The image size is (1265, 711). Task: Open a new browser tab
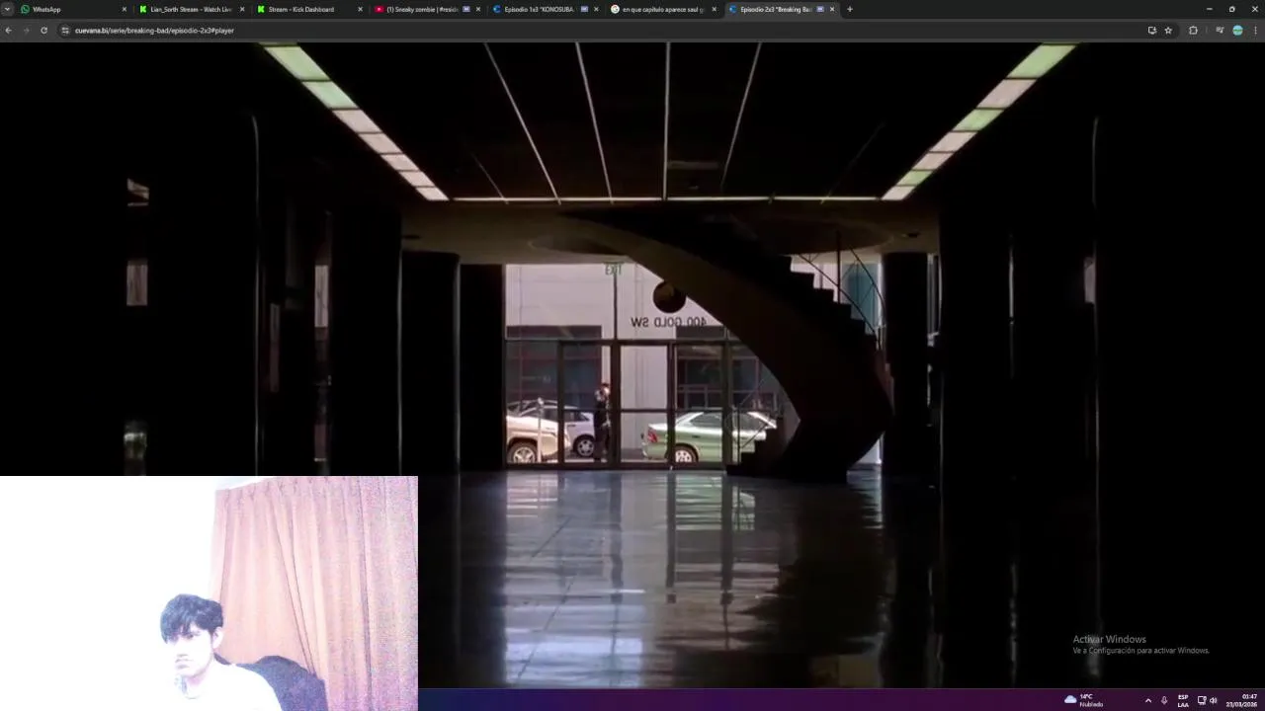pyautogui.click(x=850, y=9)
